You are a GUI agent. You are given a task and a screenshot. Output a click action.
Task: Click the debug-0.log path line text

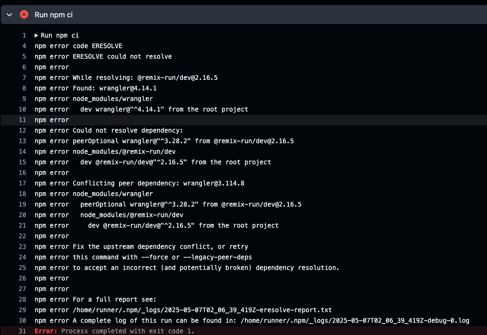click(x=355, y=321)
